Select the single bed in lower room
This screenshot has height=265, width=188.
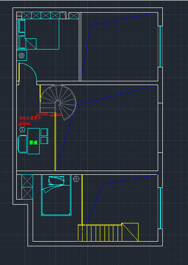(56, 195)
